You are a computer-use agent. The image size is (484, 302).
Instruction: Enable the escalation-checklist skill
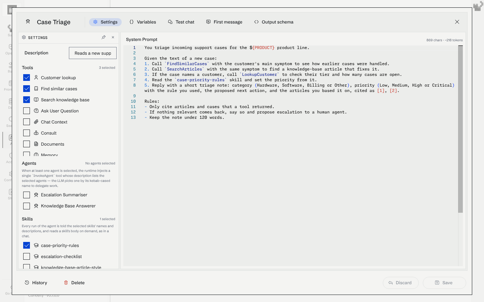point(27,256)
